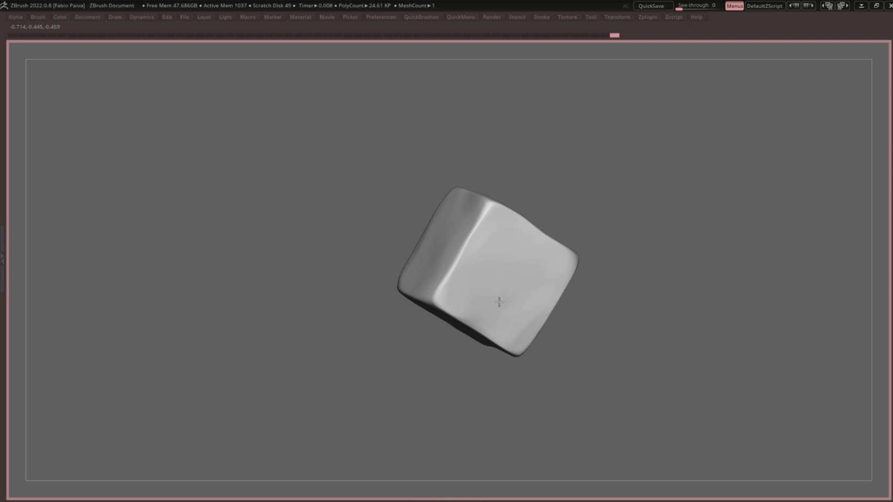
Task: Open the QuickBrushes menu
Action: [421, 17]
